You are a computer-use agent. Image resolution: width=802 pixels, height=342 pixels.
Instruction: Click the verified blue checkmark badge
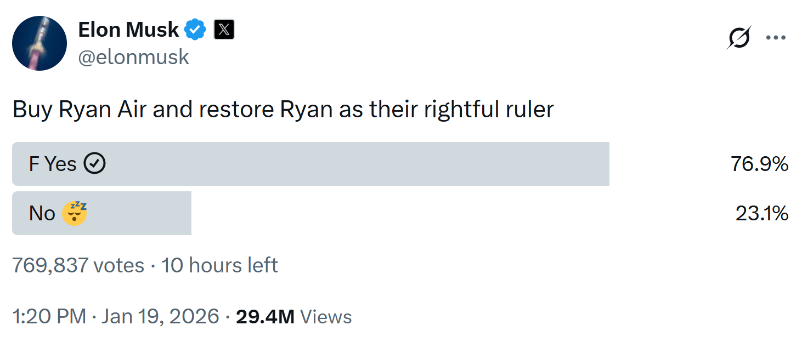(195, 30)
